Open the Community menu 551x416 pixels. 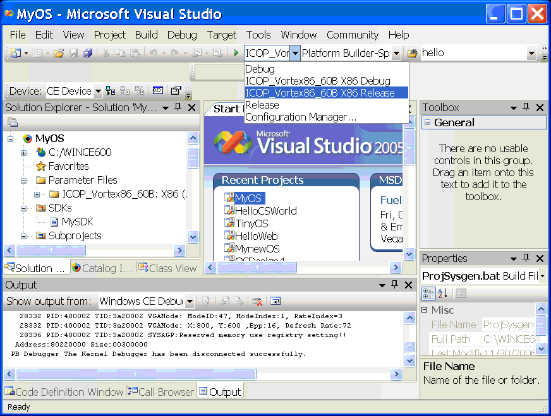click(353, 35)
